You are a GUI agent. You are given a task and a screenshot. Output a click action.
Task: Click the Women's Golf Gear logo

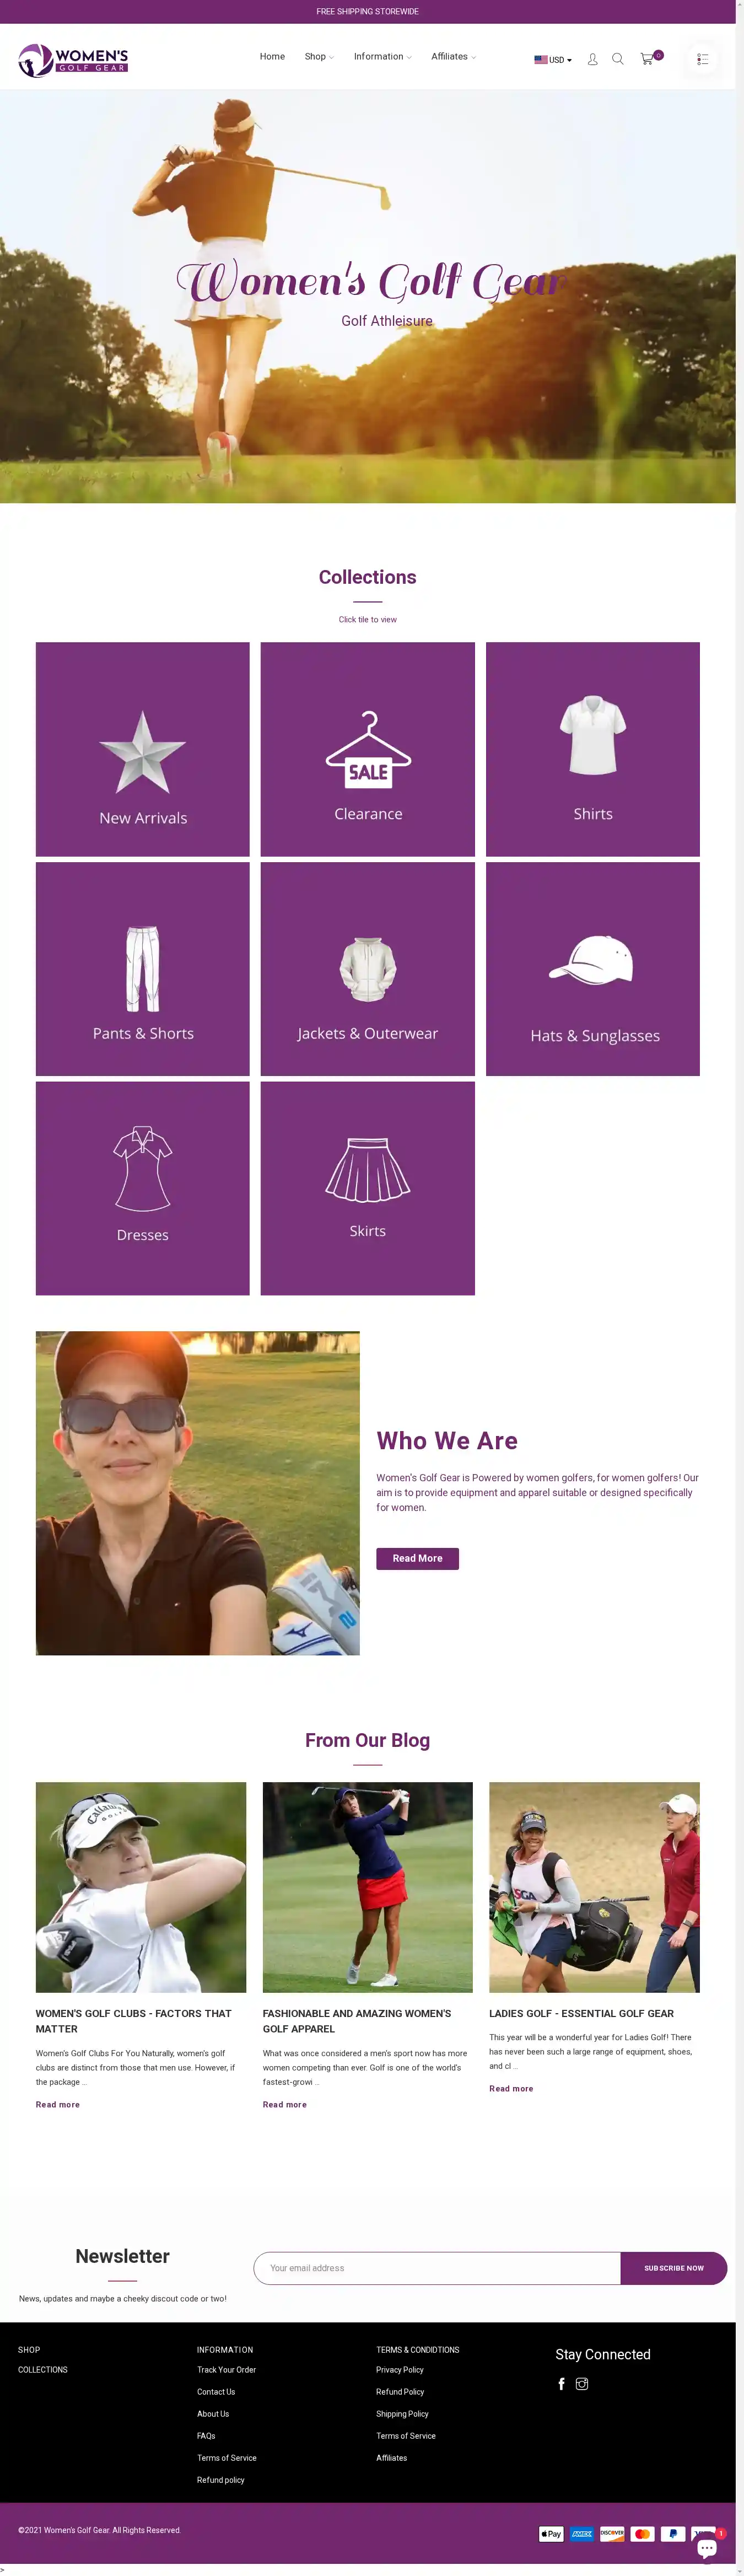pyautogui.click(x=73, y=60)
